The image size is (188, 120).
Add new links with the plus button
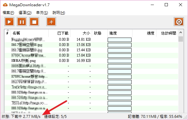[51, 22]
